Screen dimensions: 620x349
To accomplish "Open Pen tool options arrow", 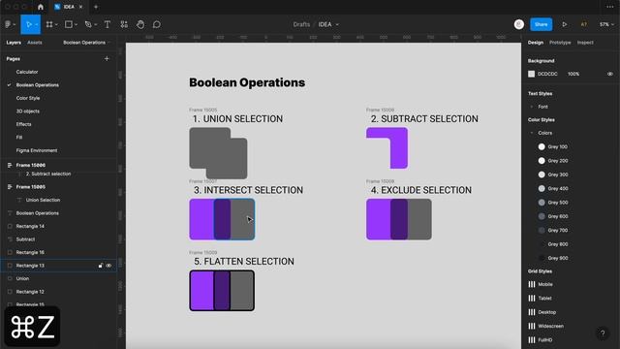I will [x=96, y=24].
